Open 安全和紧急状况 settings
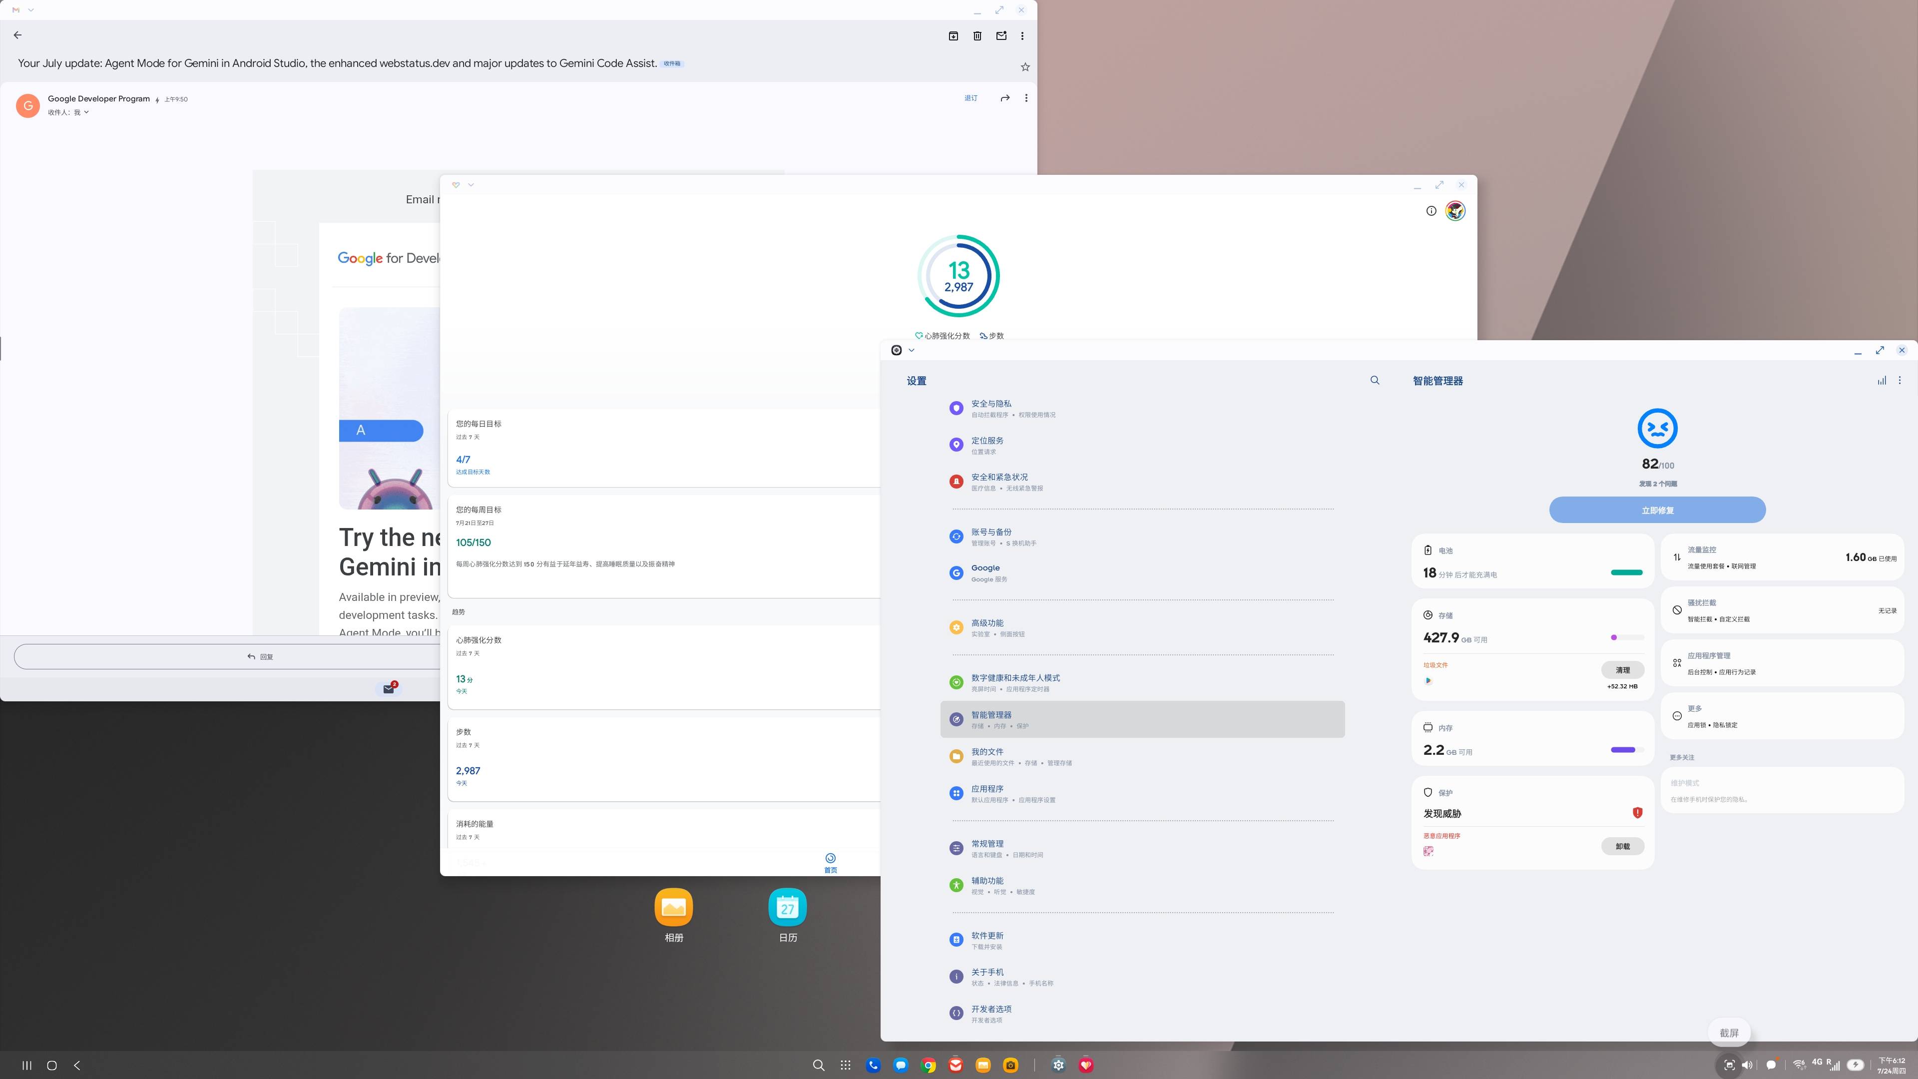This screenshot has width=1918, height=1079. 1142,482
